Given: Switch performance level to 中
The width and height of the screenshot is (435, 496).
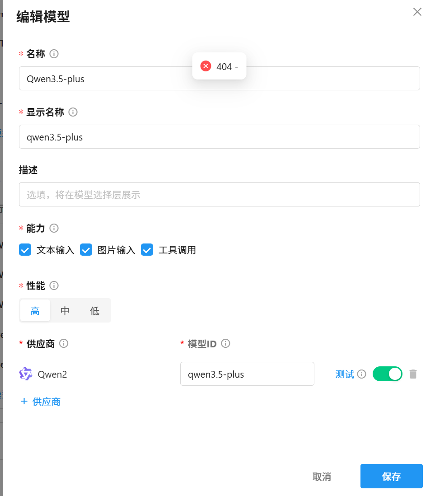Looking at the screenshot, I should click(65, 310).
